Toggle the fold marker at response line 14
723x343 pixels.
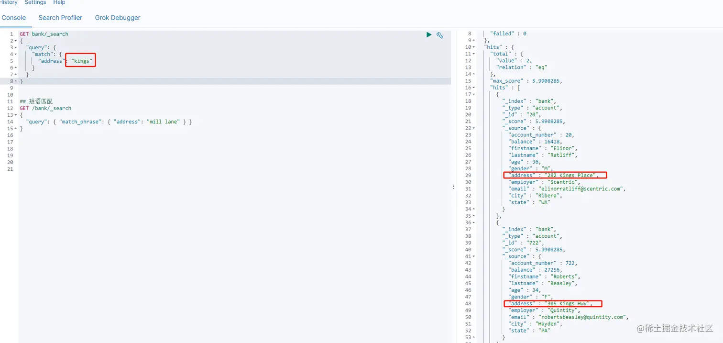tap(474, 74)
